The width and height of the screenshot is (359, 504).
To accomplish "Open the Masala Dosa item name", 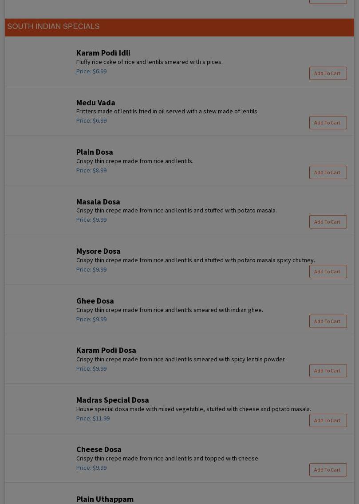I will tap(98, 202).
